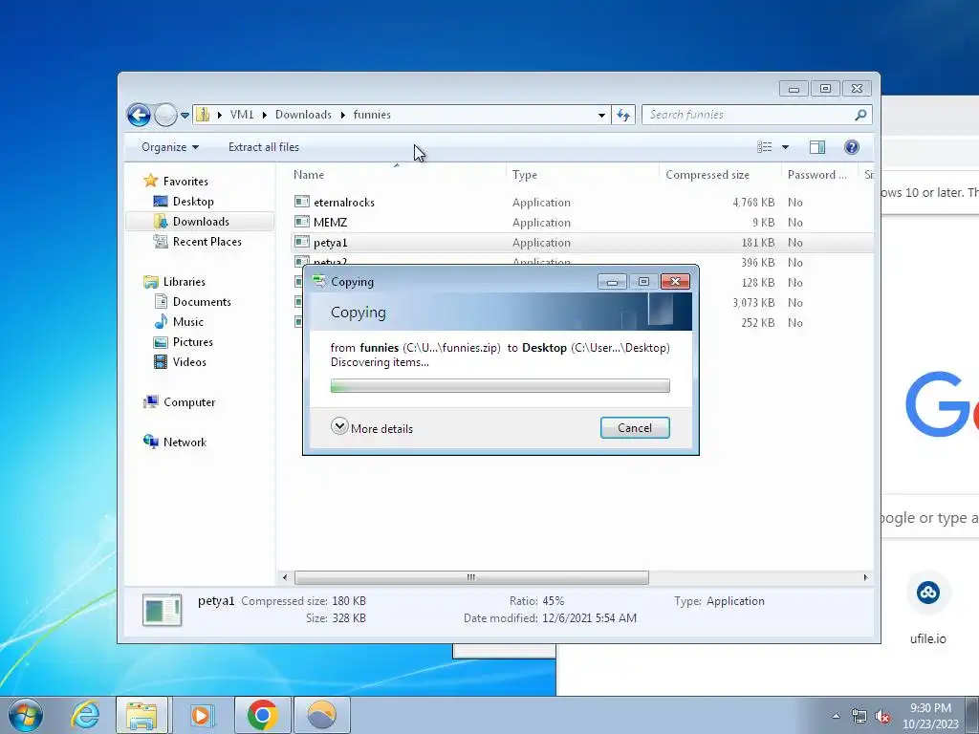Open Recent Places in Favorites

pyautogui.click(x=207, y=242)
